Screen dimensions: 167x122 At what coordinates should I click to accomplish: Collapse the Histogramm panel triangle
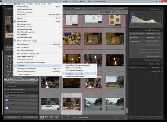coord(162,9)
